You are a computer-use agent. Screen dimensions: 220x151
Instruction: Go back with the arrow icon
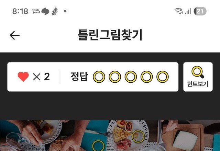tap(14, 35)
